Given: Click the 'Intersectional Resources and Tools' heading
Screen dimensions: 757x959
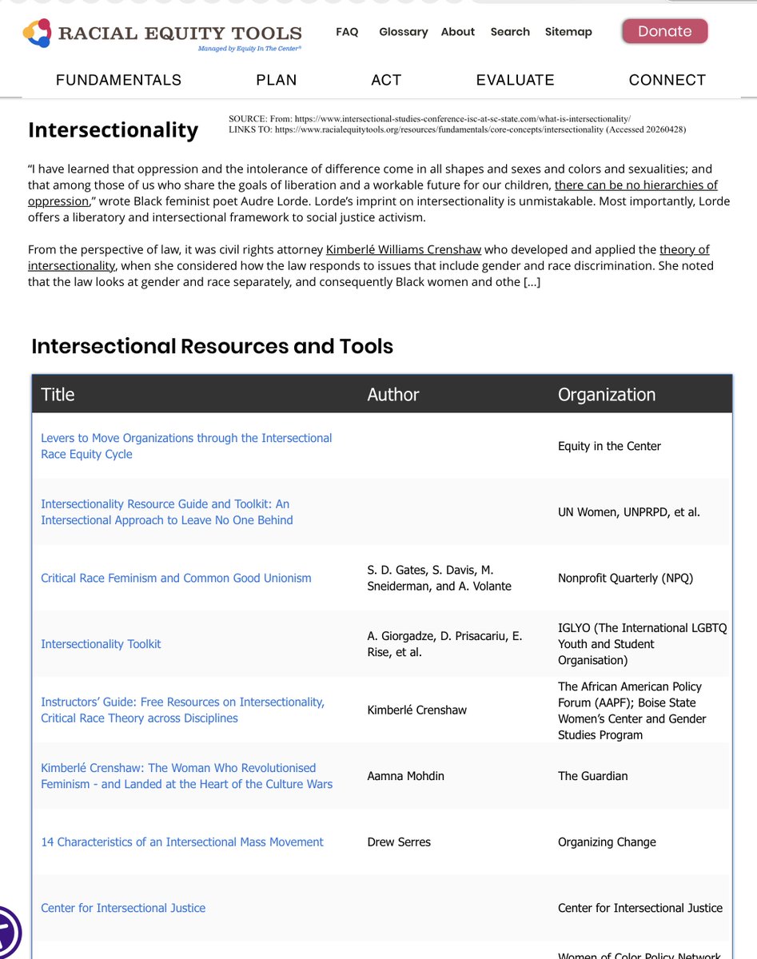Looking at the screenshot, I should coord(213,346).
